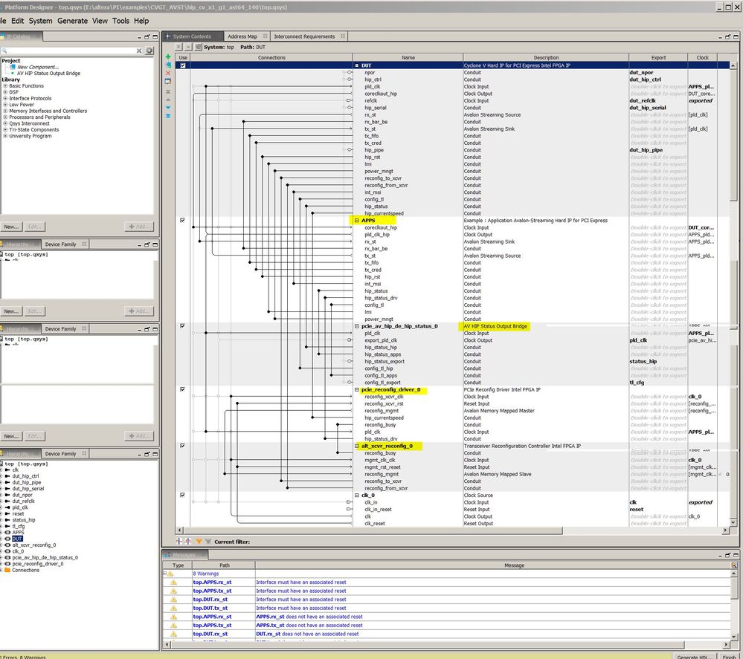743x659 pixels.
Task: Click the green Add component plus icon
Action: point(168,56)
